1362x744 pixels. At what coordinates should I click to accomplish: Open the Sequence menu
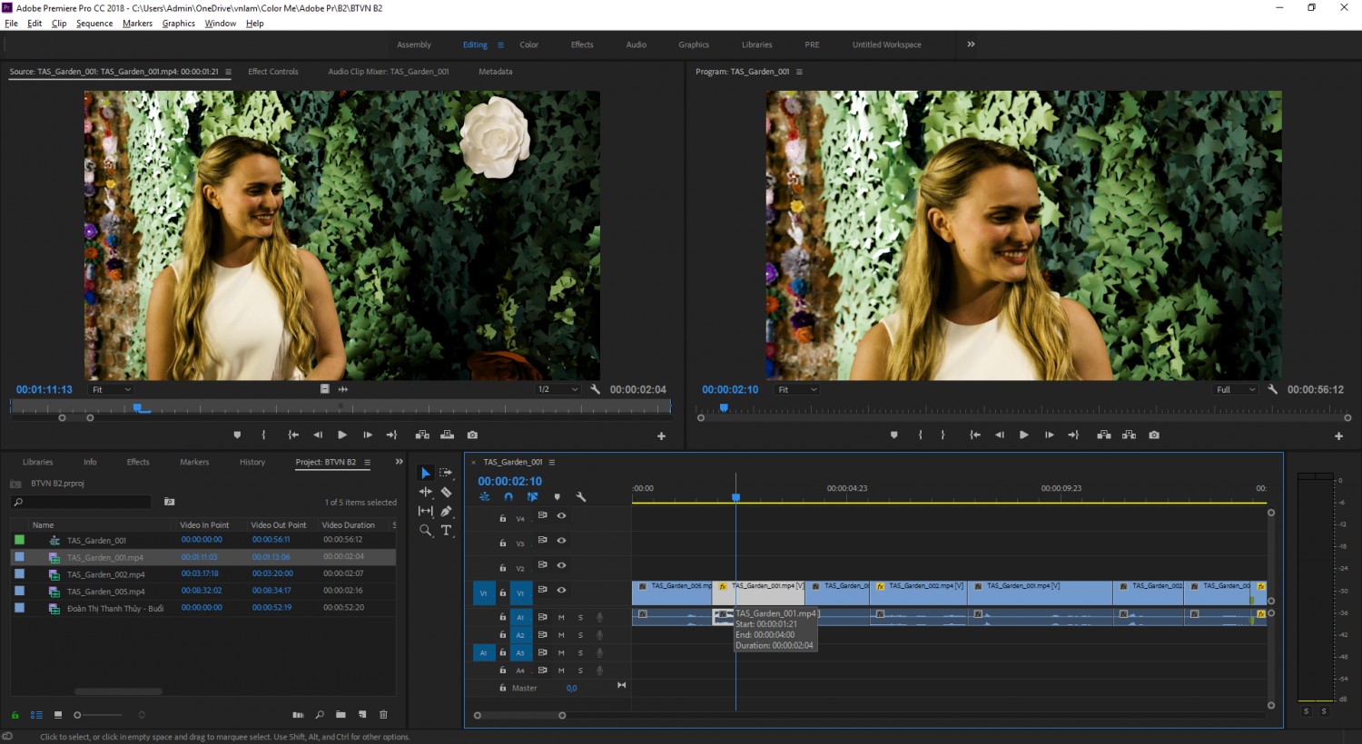point(94,24)
